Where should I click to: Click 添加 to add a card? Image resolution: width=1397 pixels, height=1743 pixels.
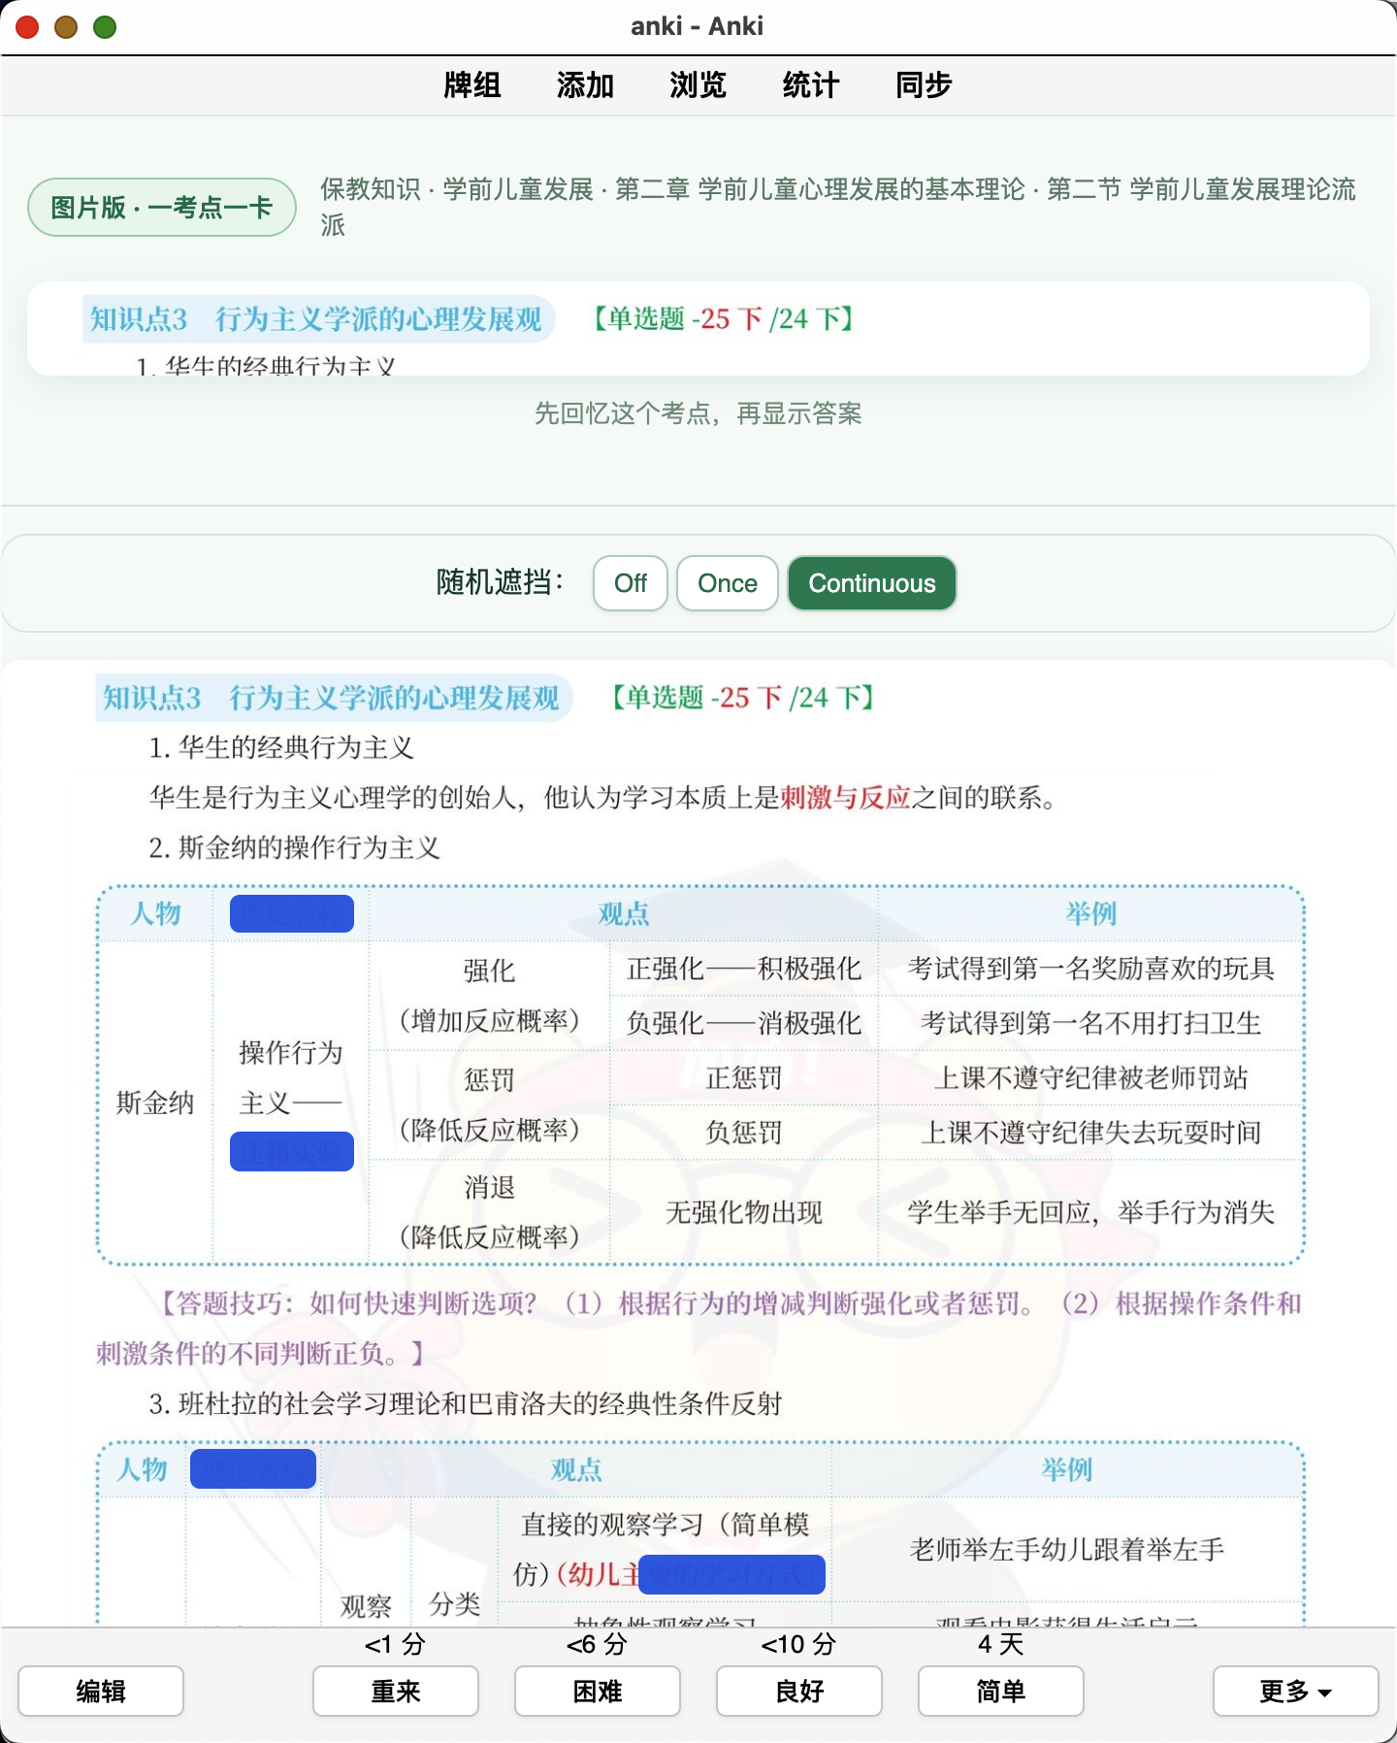coord(585,85)
